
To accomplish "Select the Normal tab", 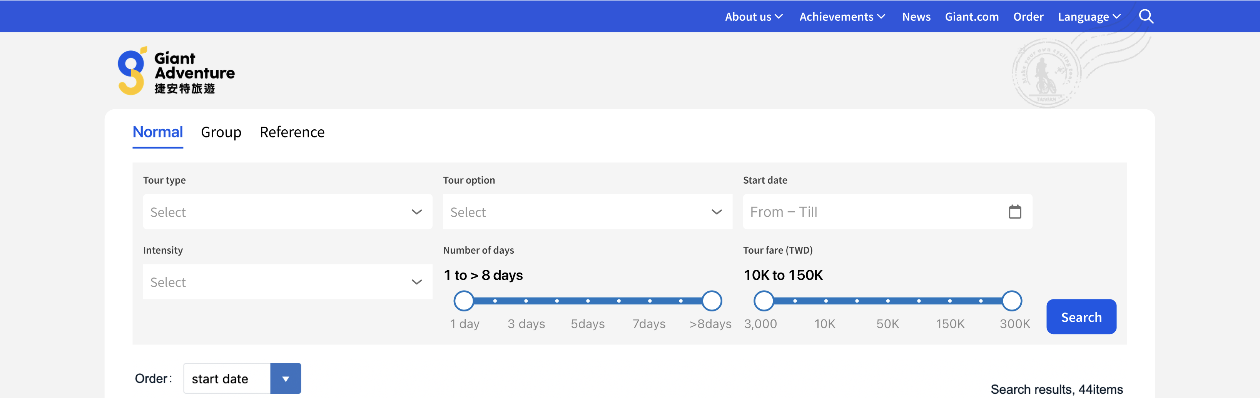I will click(157, 132).
